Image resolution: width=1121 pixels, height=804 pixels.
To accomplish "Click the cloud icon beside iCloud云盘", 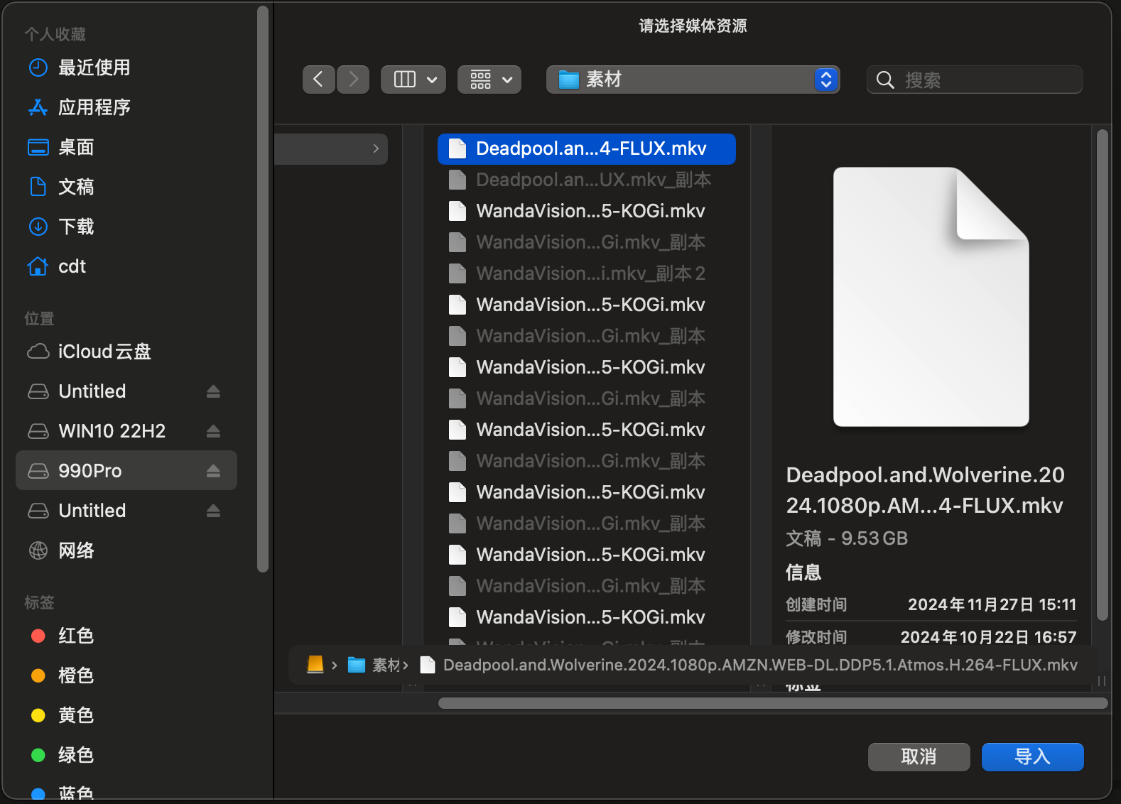I will (x=38, y=352).
